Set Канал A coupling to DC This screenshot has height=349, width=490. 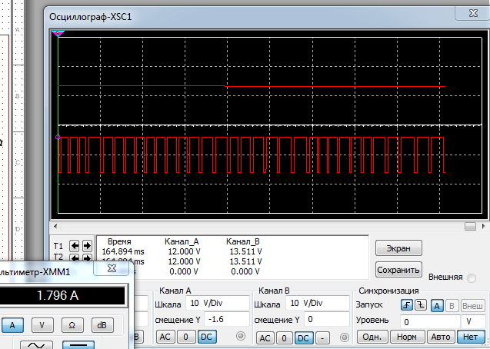point(206,337)
